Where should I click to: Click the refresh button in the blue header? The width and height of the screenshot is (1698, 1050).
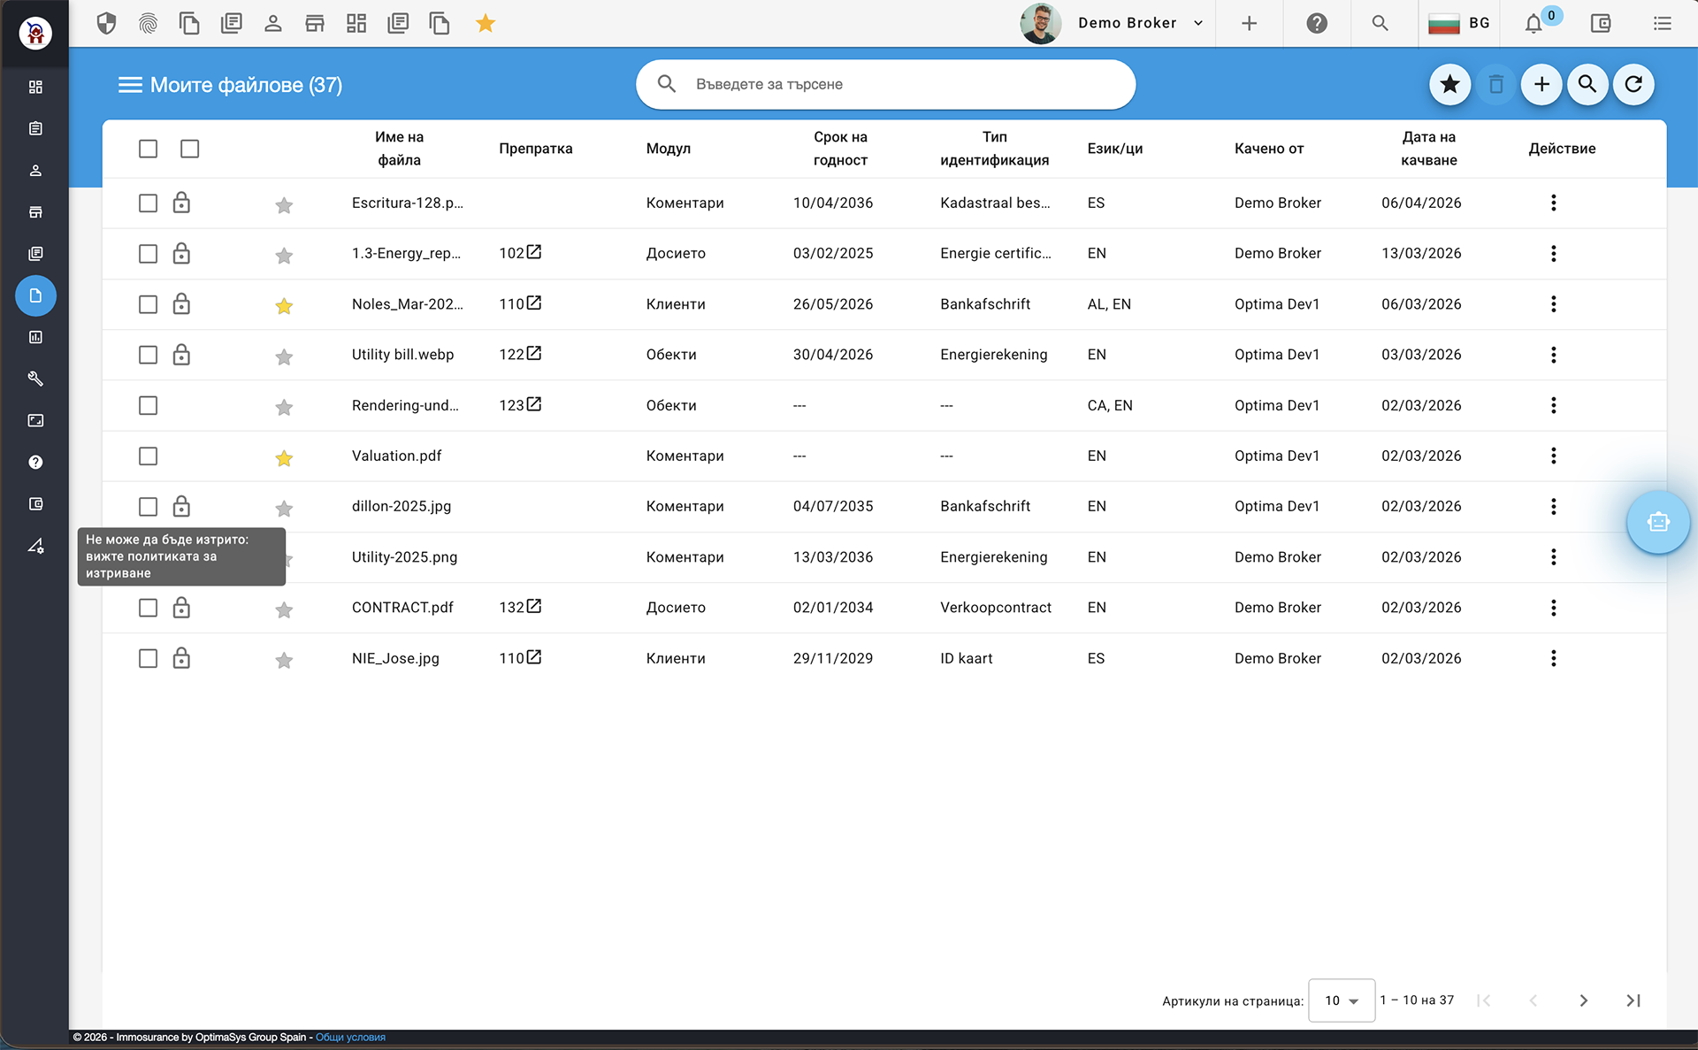1633,84
